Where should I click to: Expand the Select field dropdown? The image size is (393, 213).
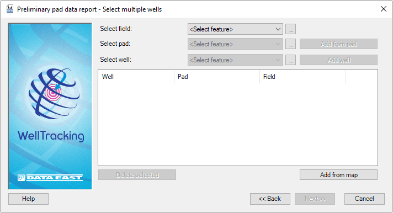pos(235,29)
